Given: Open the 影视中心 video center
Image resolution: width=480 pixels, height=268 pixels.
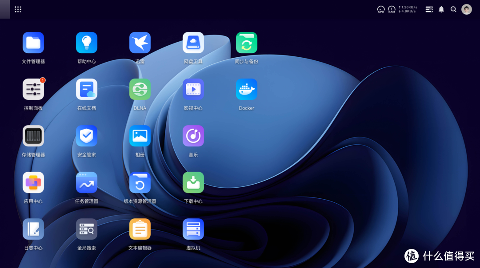Looking at the screenshot, I should (x=193, y=89).
